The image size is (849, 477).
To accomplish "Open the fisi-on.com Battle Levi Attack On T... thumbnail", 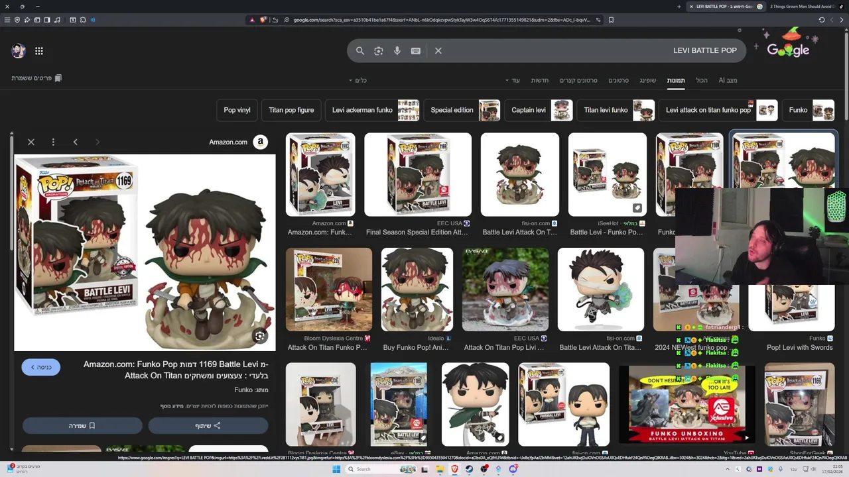I will (519, 174).
